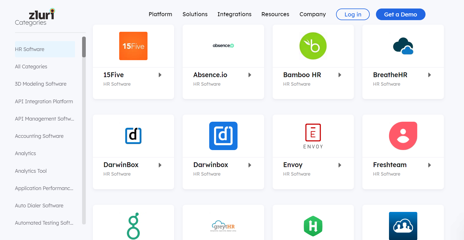
Task: Open the Integrations menu
Action: click(x=234, y=14)
